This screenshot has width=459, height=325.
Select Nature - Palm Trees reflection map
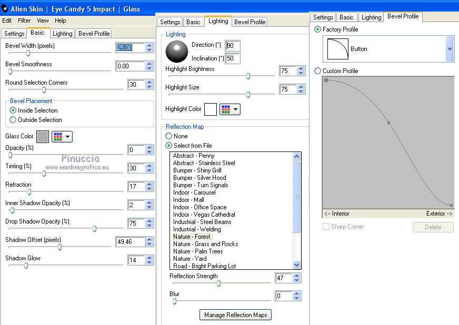tap(198, 251)
